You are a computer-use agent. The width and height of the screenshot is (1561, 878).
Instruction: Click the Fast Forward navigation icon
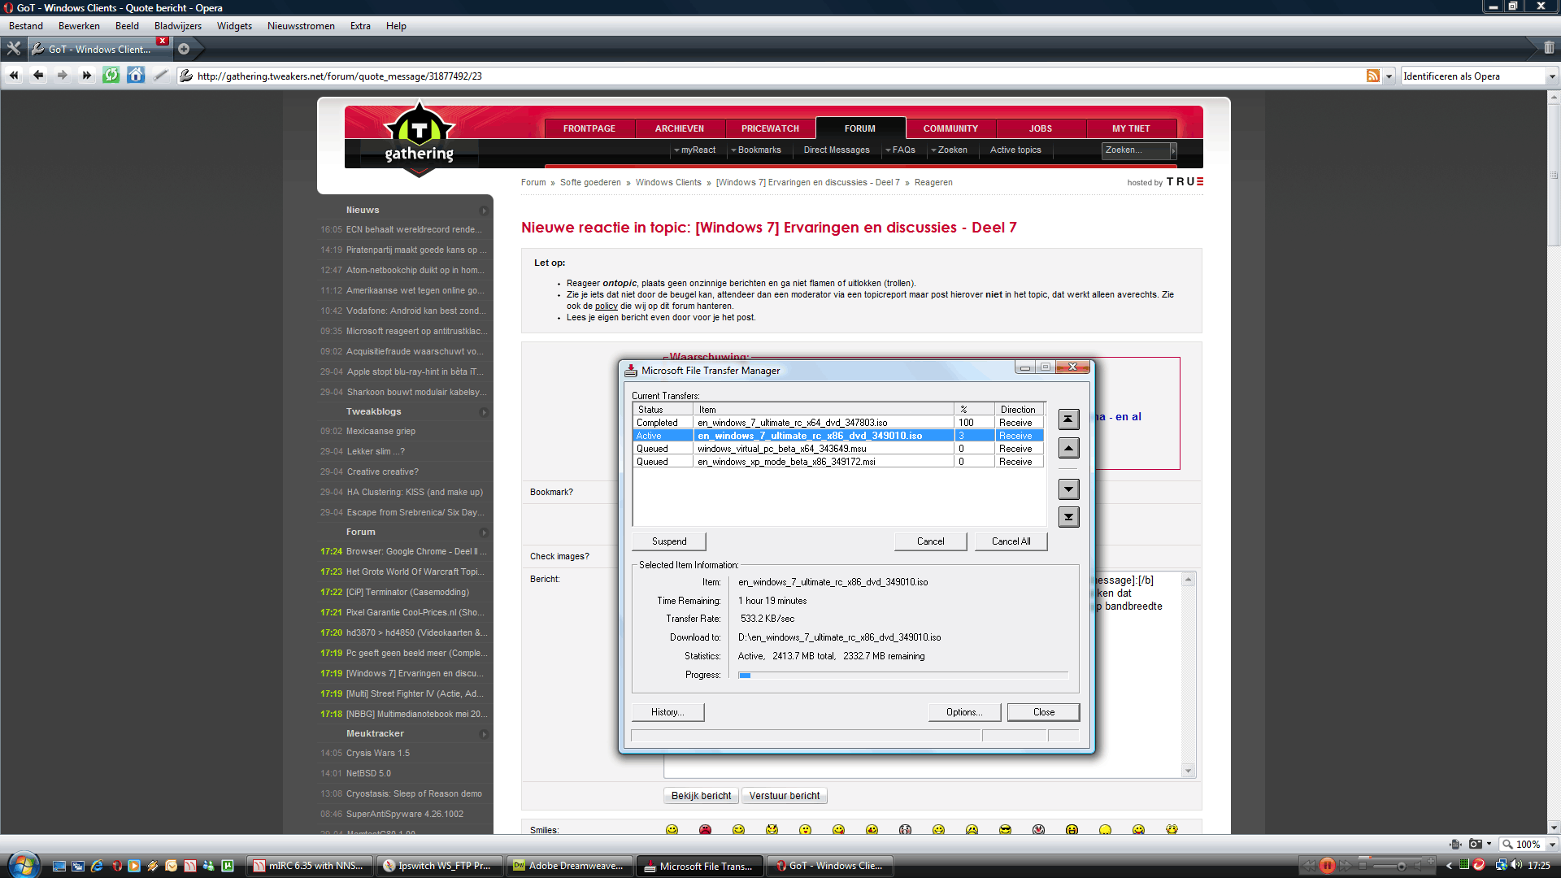click(87, 76)
